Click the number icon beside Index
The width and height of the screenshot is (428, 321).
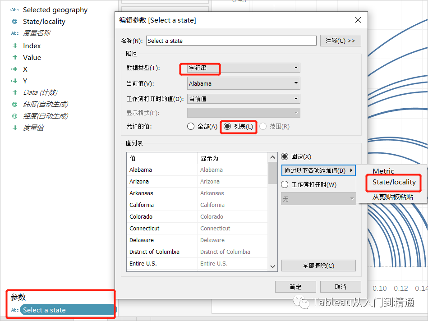pyautogui.click(x=15, y=46)
